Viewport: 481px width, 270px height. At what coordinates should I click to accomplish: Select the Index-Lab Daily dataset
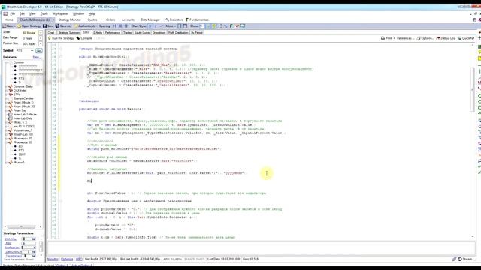click(x=23, y=118)
